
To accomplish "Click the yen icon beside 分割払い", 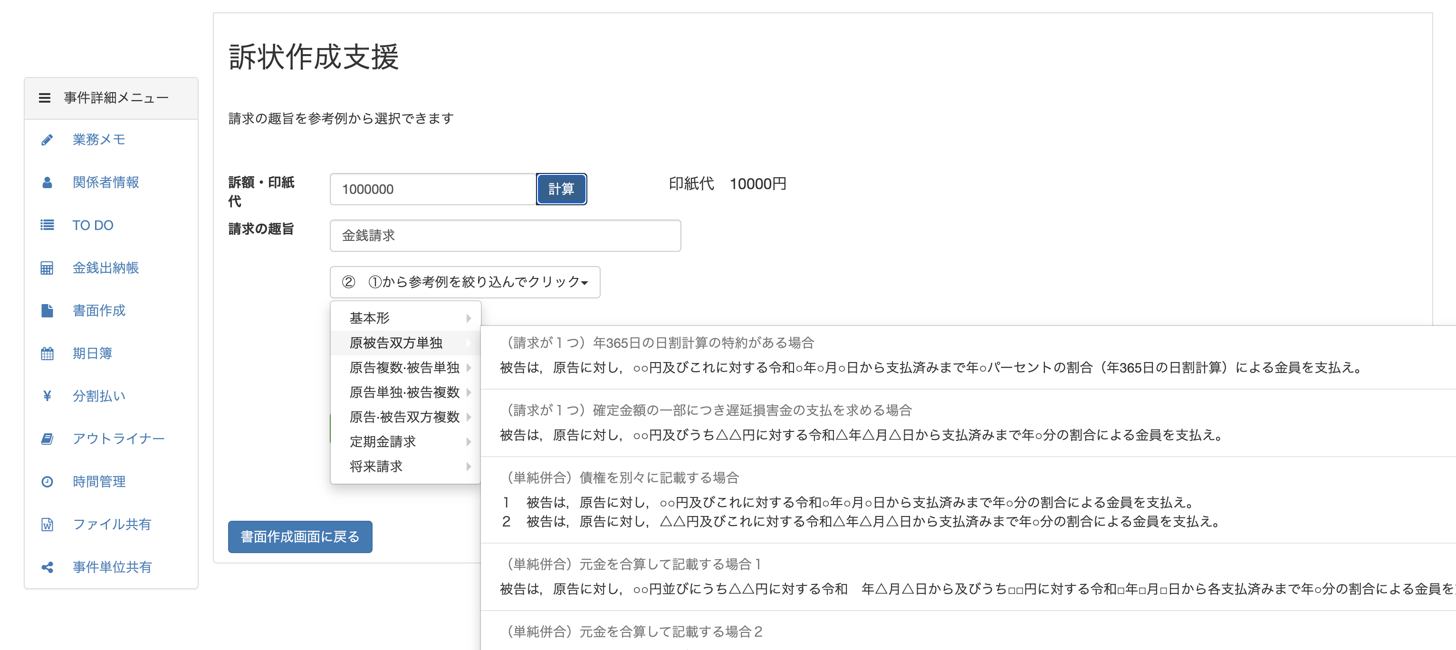I will pos(48,396).
